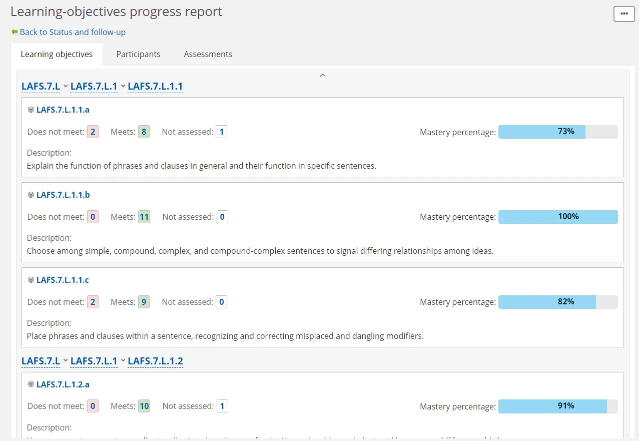This screenshot has height=441, width=639.
Task: Click target icon beside LAFS.7.L.1.1.a
Action: coord(31,110)
